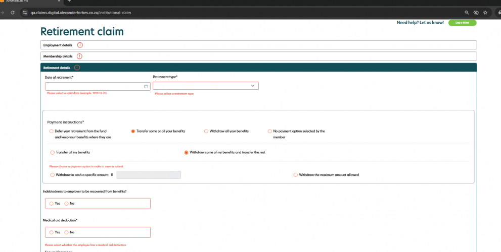Click the Please choose a payment option error text
Image resolution: width=501 pixels, height=252 pixels.
tap(86, 166)
